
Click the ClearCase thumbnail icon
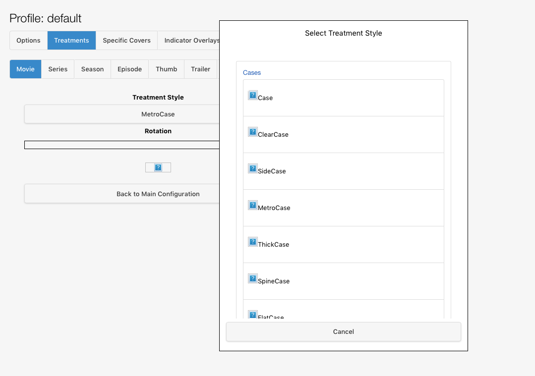point(253,132)
